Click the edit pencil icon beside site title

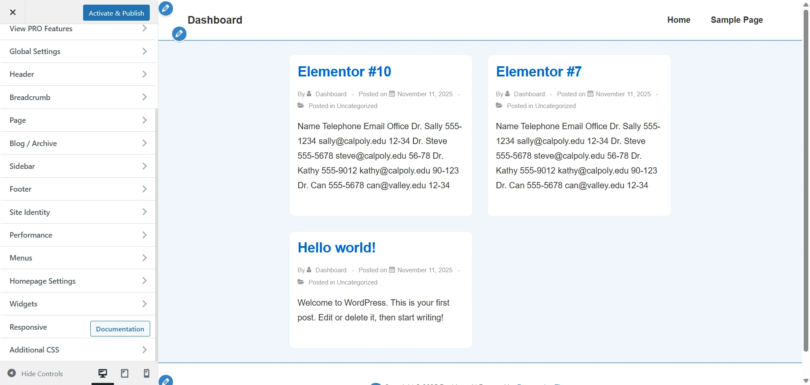pyautogui.click(x=166, y=8)
